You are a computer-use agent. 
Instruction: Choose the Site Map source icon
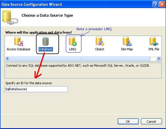[127, 41]
